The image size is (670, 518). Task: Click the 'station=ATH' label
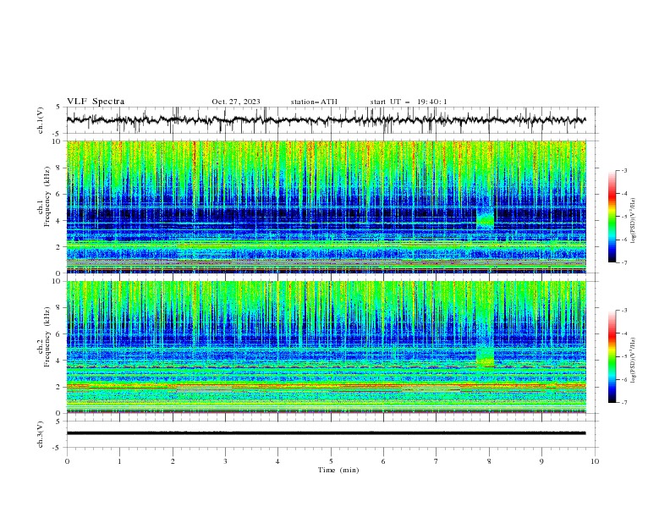[x=314, y=102]
